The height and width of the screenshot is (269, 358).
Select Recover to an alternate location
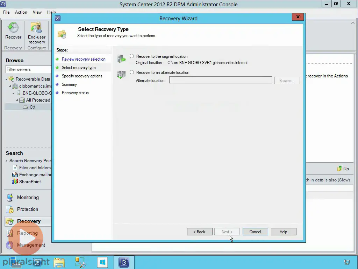click(x=132, y=72)
